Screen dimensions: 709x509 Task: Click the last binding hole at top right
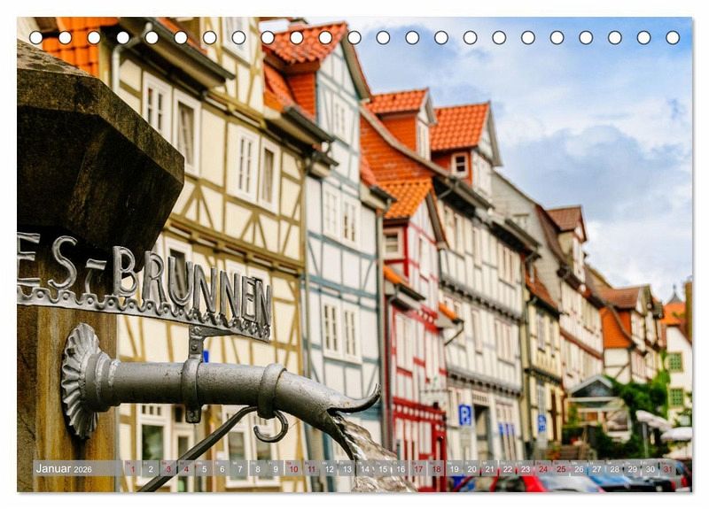pos(673,38)
